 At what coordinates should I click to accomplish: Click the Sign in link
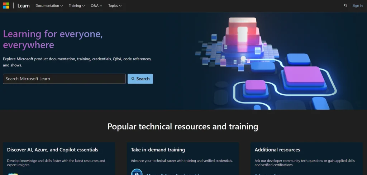click(x=357, y=6)
